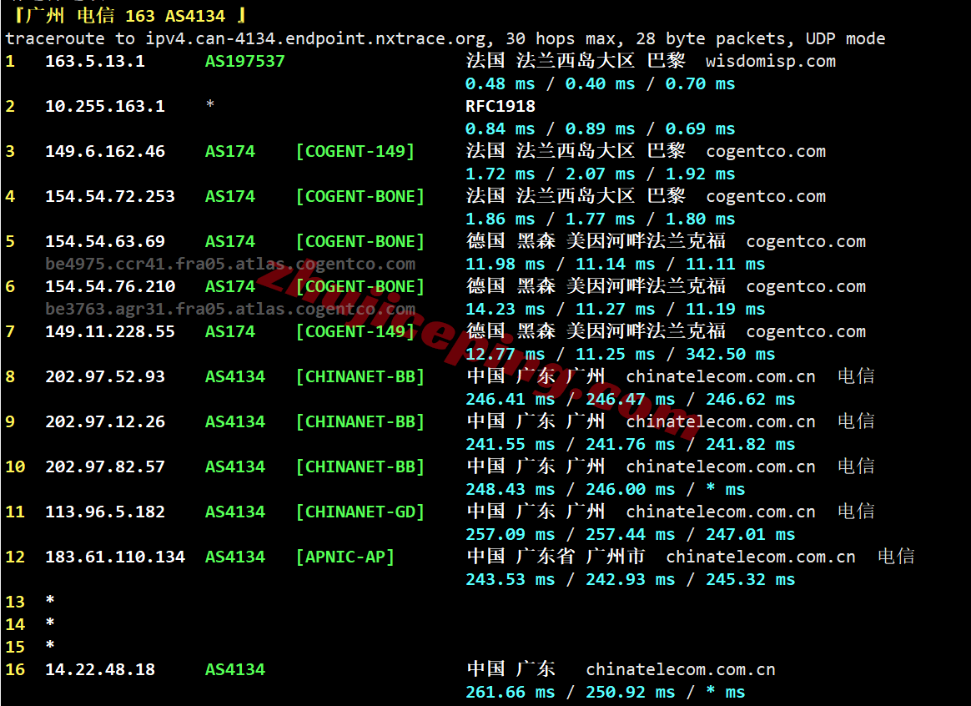971x706 pixels.
Task: Select [COGENT-149] tag in hop 3
Action: [355, 152]
